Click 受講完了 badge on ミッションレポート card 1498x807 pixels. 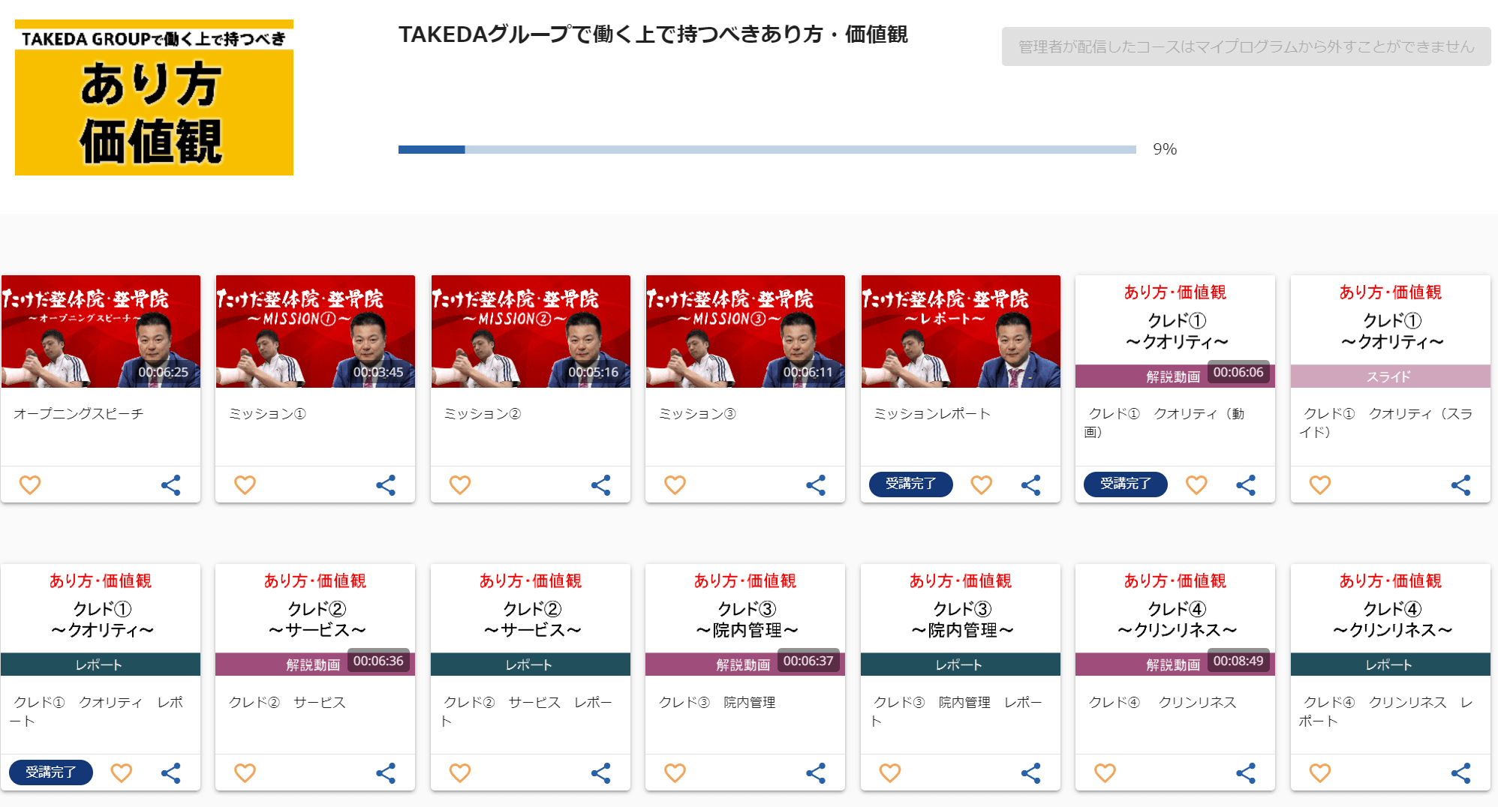point(910,484)
